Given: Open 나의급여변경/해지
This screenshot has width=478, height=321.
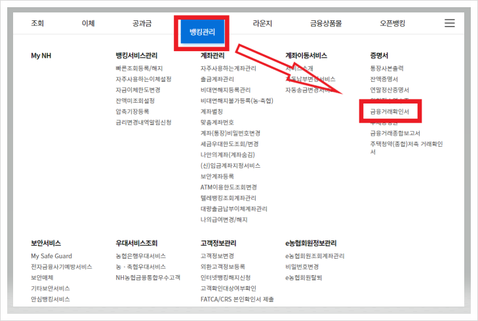Looking at the screenshot, I should coord(224,219).
